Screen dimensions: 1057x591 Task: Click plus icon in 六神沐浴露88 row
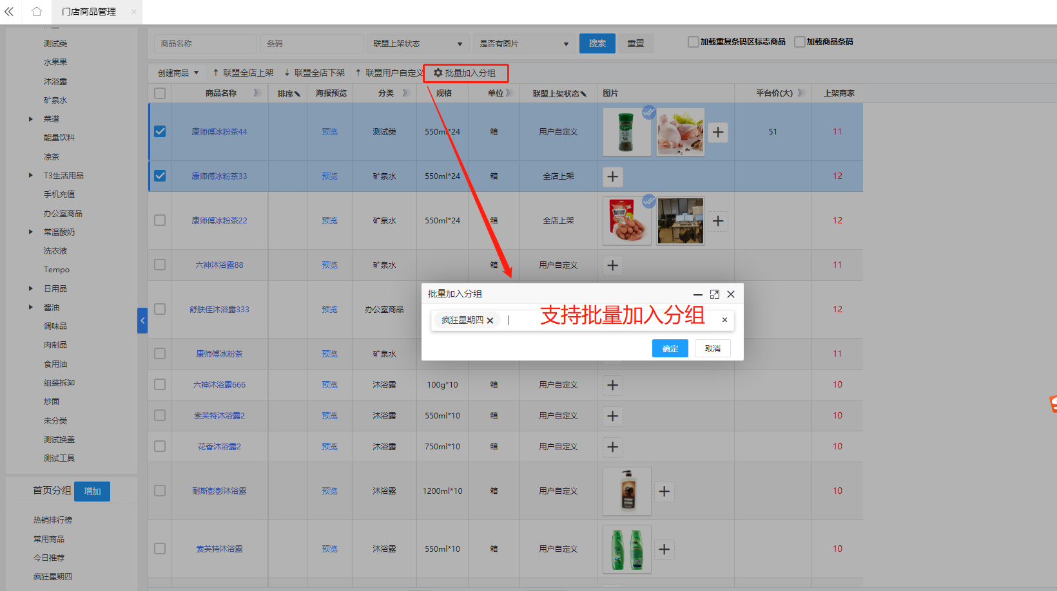[x=612, y=265]
